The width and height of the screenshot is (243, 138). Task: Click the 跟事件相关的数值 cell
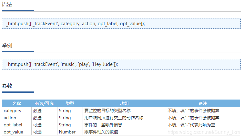point(124,132)
